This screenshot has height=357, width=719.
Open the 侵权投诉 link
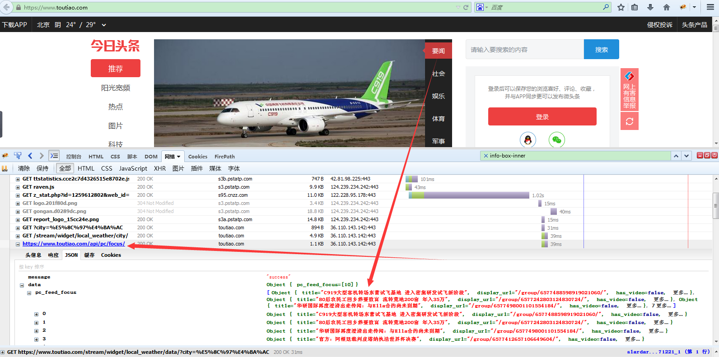660,25
